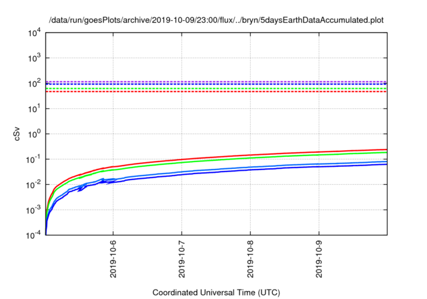
Task: Select the 10^-2 y-axis label
Action: [x=33, y=185]
